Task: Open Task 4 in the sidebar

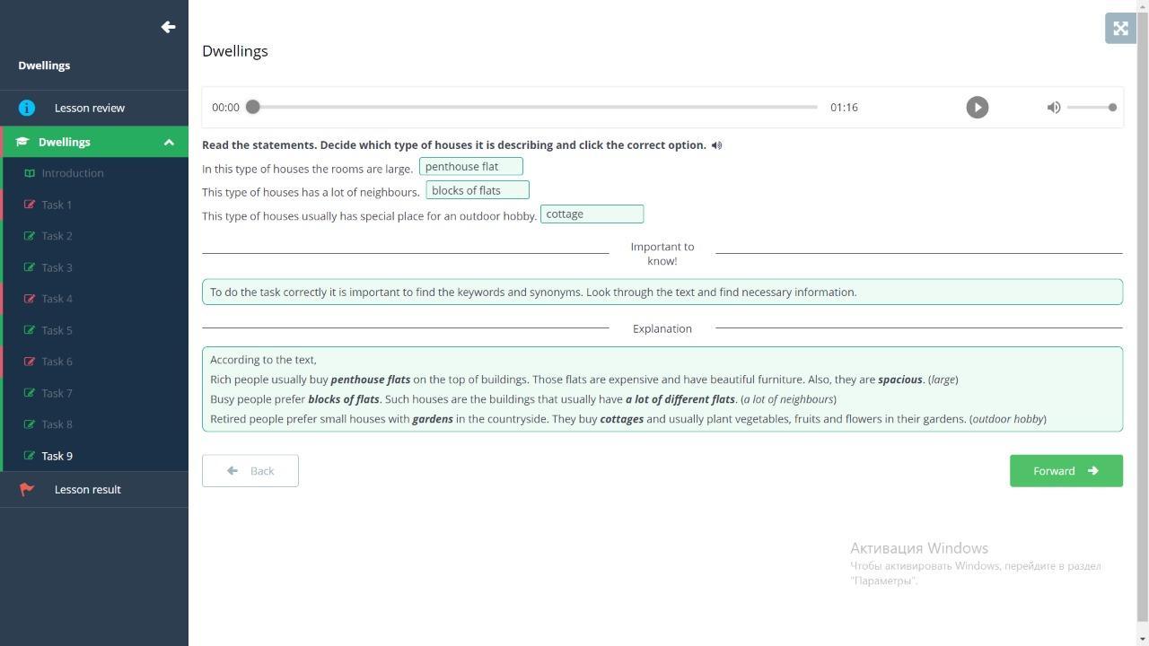Action: 57,299
